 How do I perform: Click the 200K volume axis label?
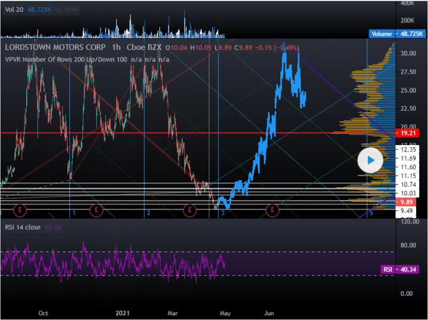407,20
